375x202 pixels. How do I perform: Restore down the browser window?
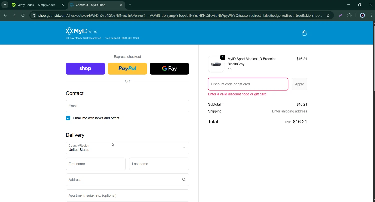pos(360,5)
